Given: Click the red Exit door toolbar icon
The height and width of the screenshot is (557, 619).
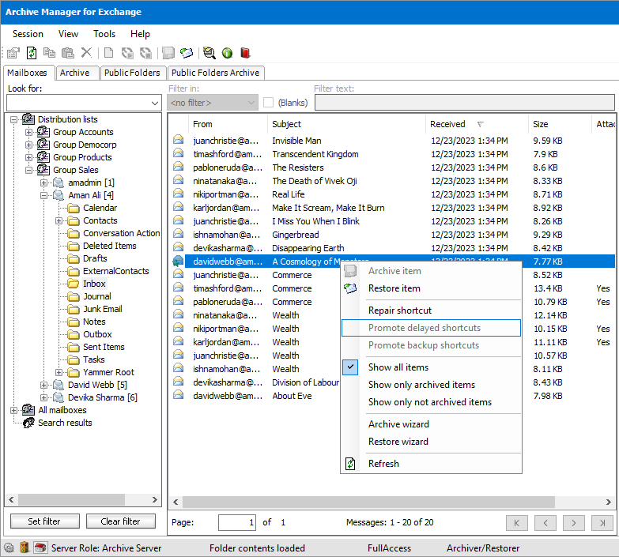Looking at the screenshot, I should pos(246,53).
